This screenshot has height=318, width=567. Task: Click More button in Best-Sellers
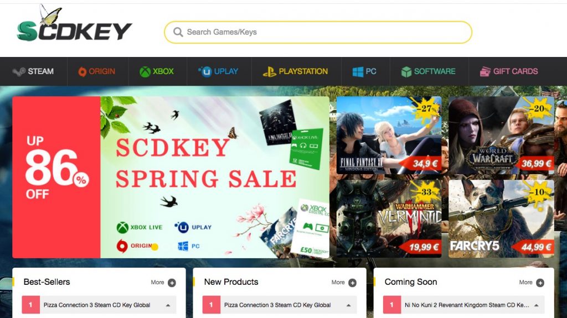(x=163, y=283)
